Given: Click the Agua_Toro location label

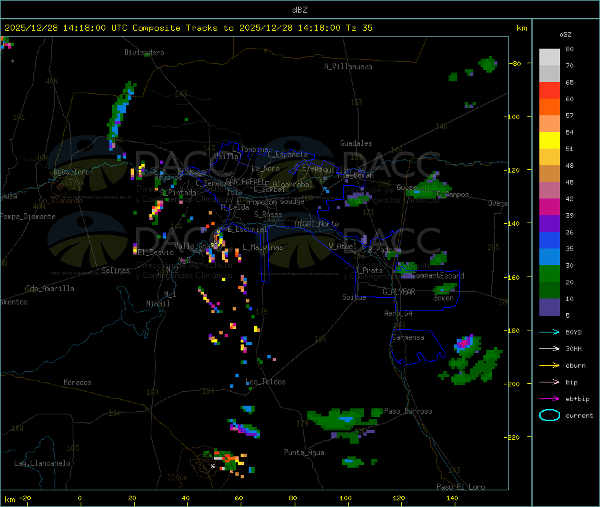Looking at the screenshot, I should point(71,172).
